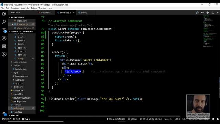Open server.js file
Image resolution: width=220 pixels, height=124 pixels.
(18, 105)
